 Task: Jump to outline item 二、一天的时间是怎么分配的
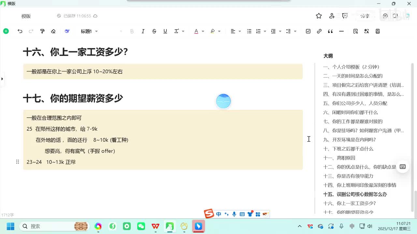pos(353,76)
